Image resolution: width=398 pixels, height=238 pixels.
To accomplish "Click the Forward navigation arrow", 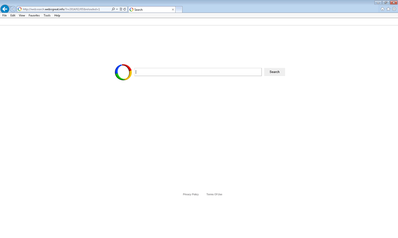I will pyautogui.click(x=13, y=9).
